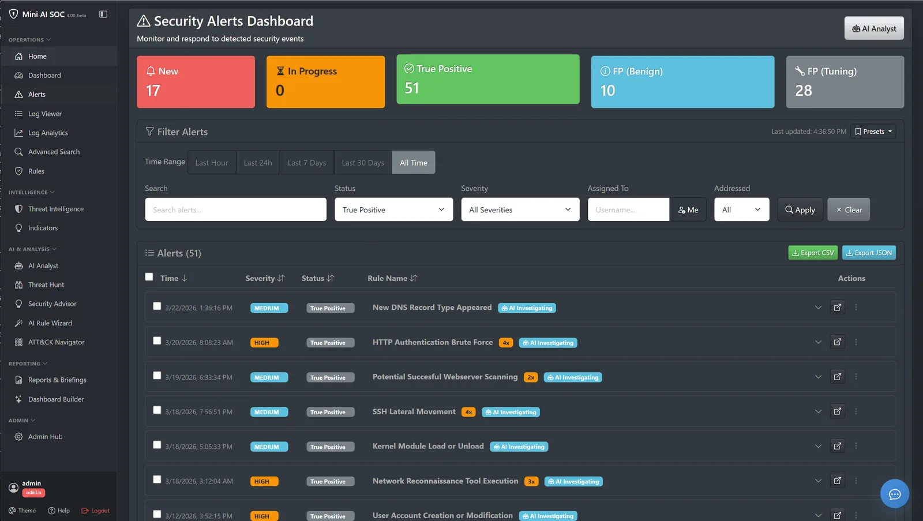Open the FP (Benign) blue card
The width and height of the screenshot is (923, 521).
[682, 82]
